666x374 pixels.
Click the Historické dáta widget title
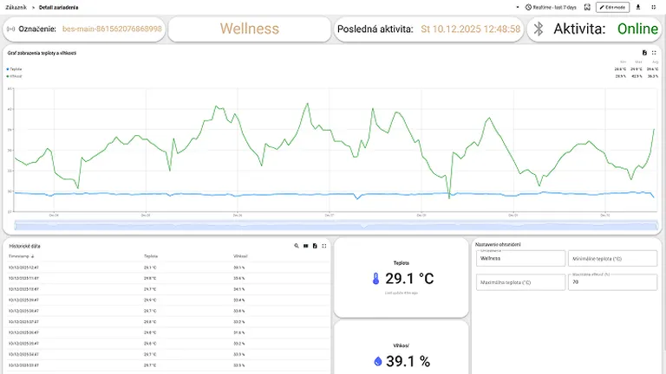tap(24, 246)
